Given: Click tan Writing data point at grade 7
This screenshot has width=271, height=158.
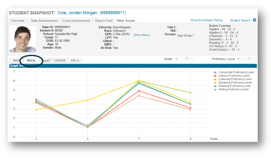Looking at the screenshot, I should pyautogui.click(x=139, y=96).
